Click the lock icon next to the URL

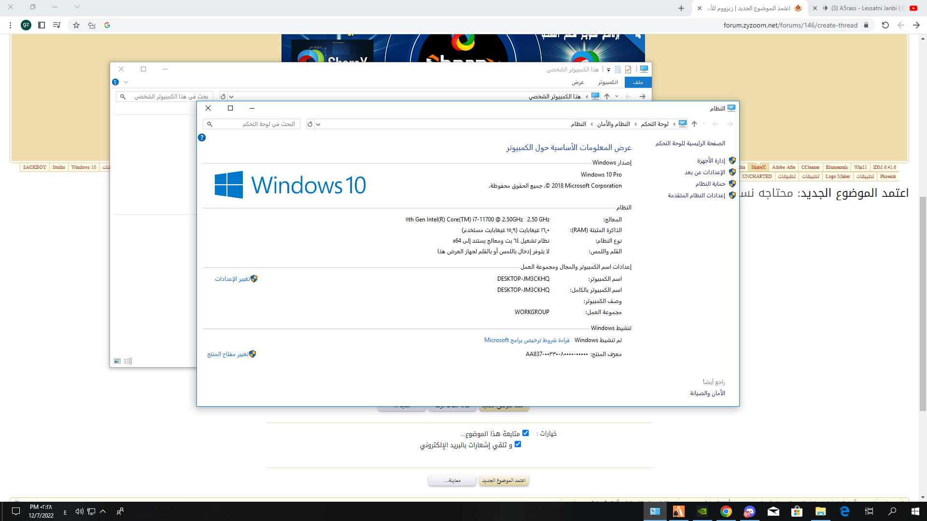coord(866,25)
